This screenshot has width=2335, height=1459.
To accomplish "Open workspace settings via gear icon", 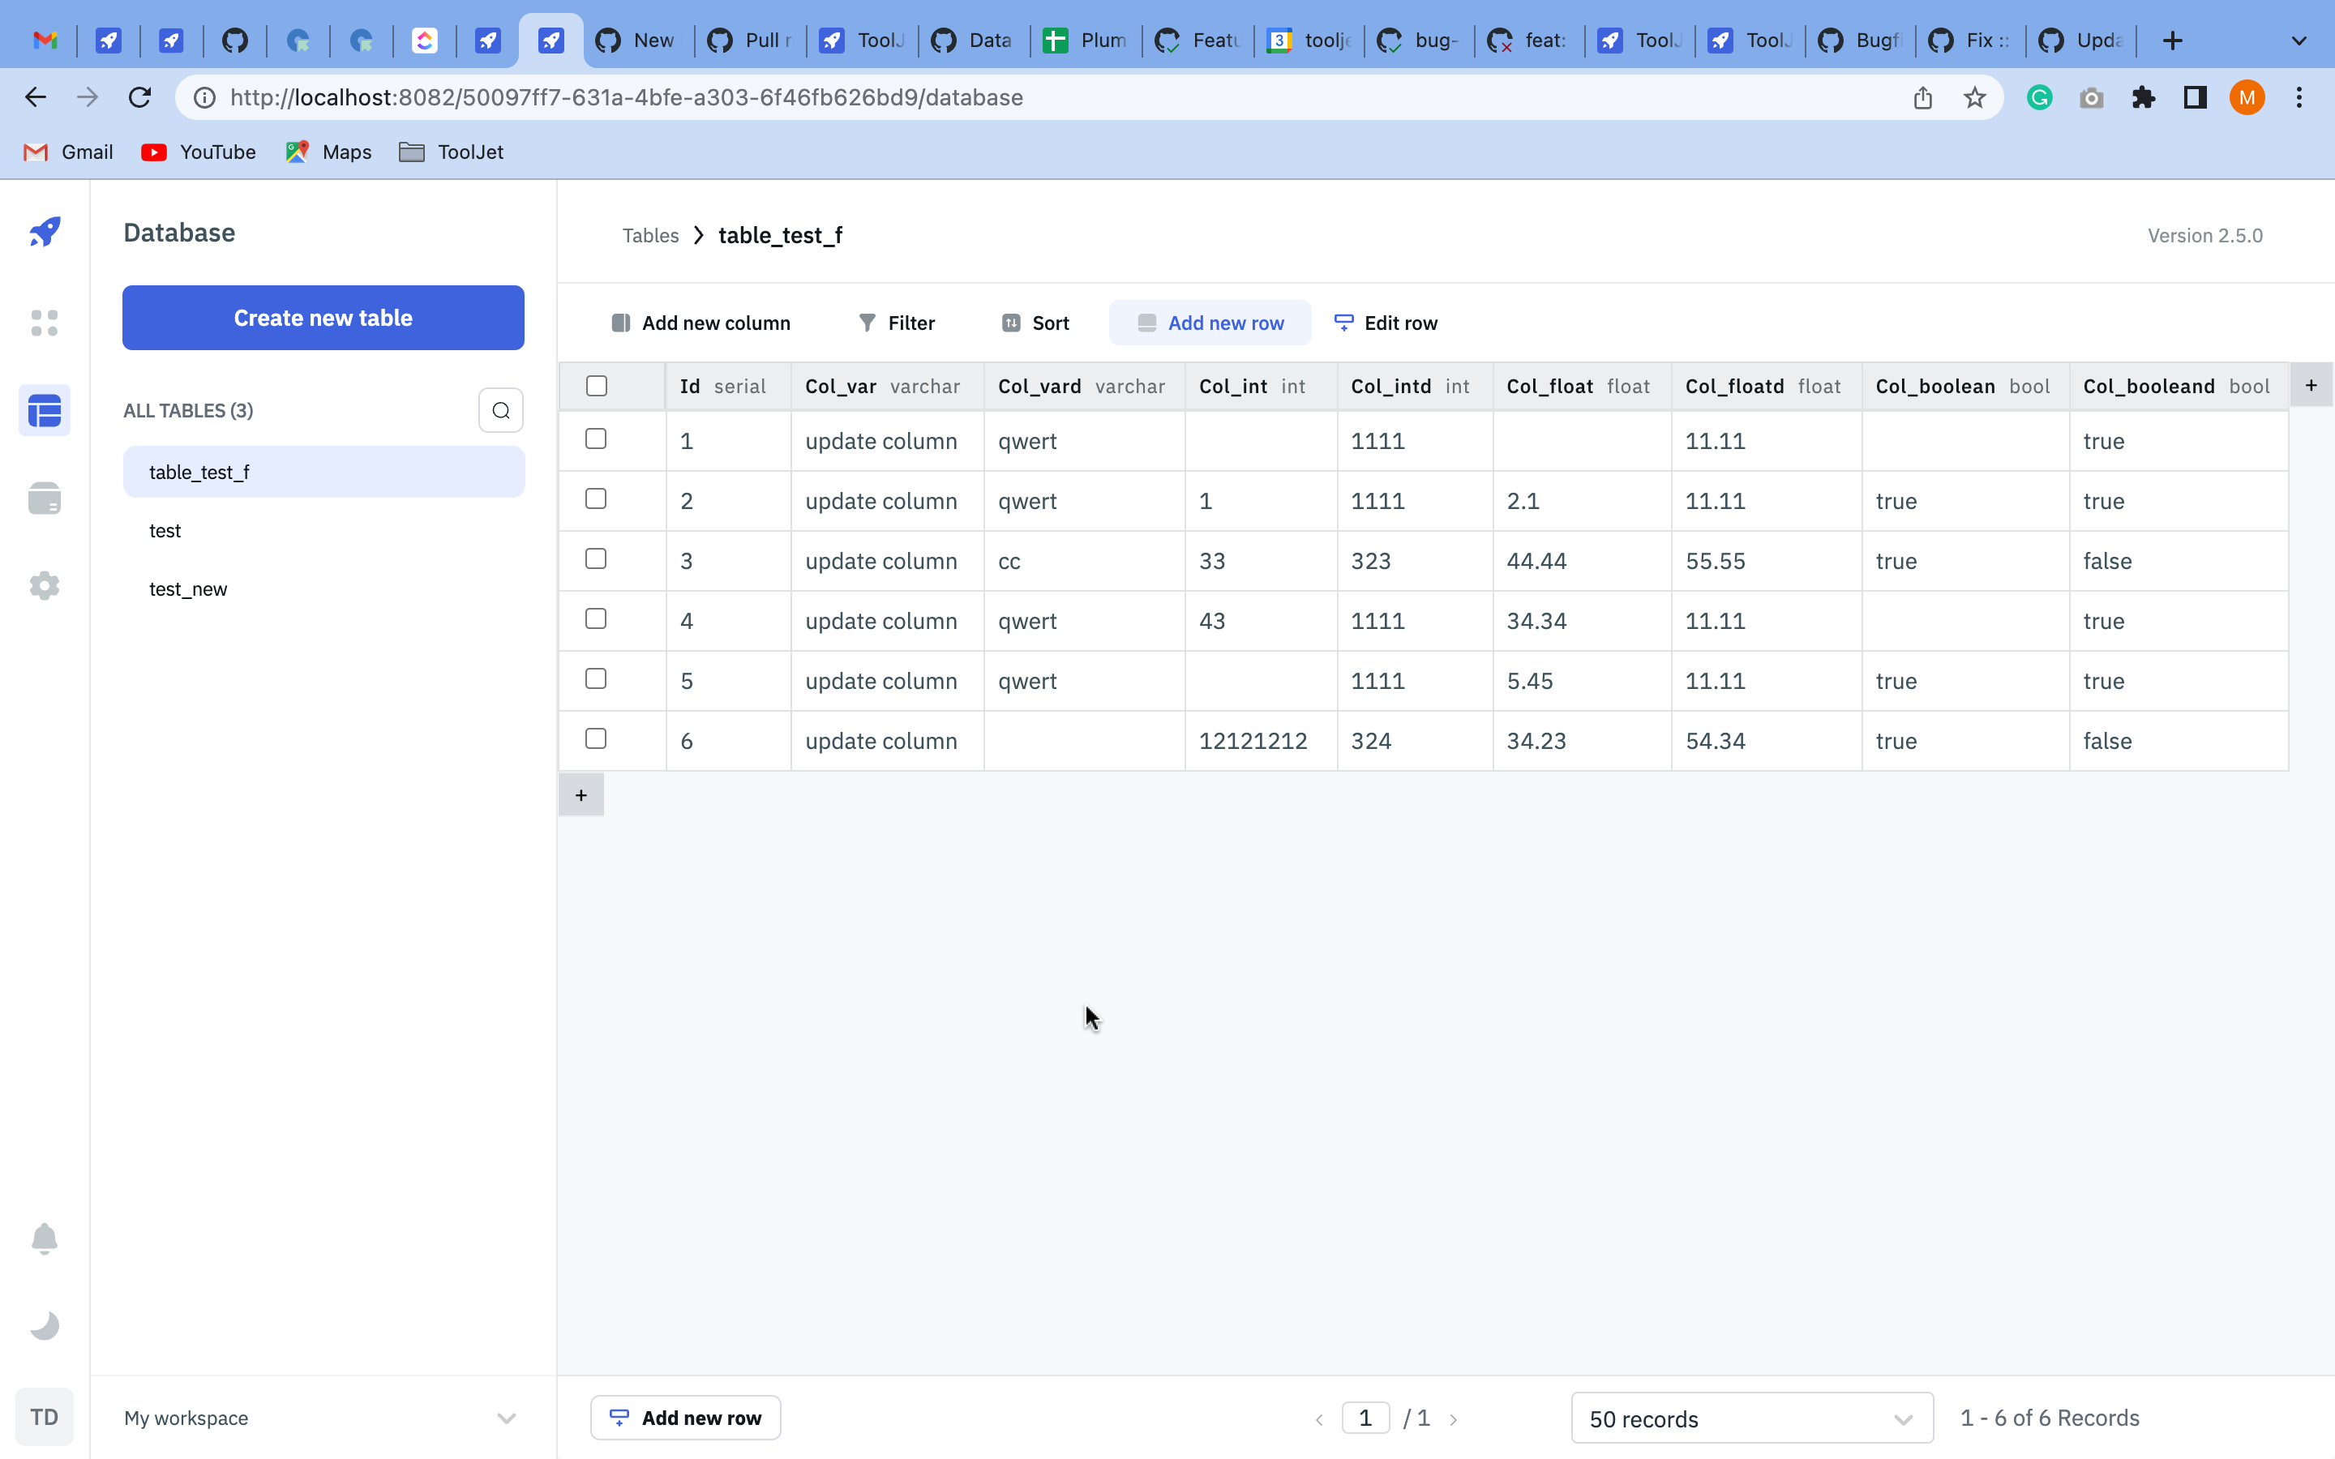I will click(45, 584).
